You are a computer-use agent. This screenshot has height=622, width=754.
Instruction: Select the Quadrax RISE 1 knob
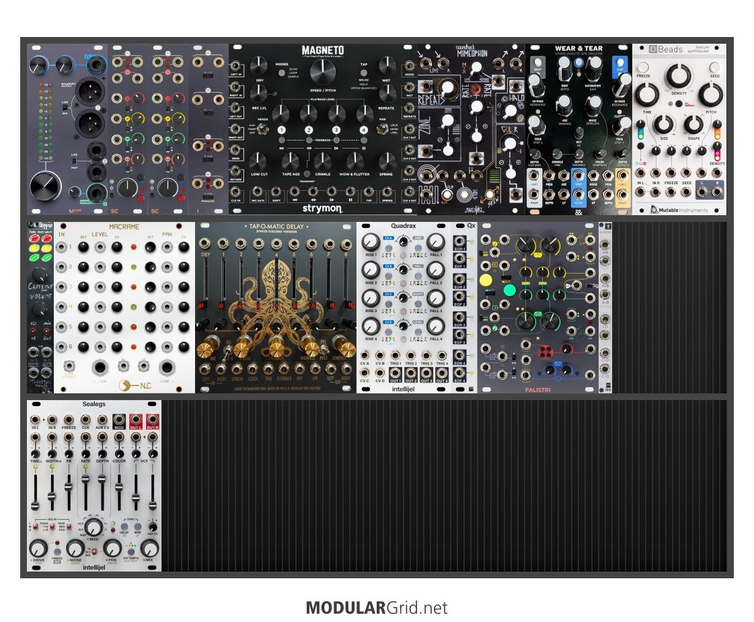coord(370,242)
